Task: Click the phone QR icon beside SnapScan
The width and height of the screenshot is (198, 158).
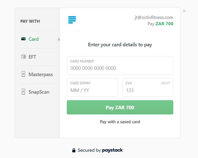Action: 23,92
